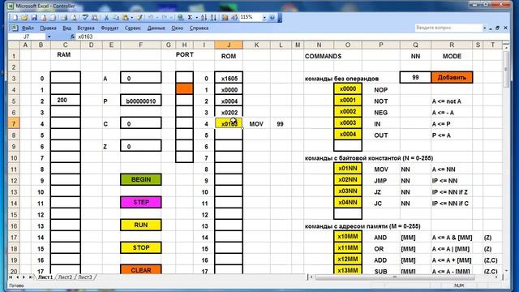Image resolution: width=519 pixels, height=292 pixels.
Task: Open the Chart Wizard icon
Action: [225, 18]
